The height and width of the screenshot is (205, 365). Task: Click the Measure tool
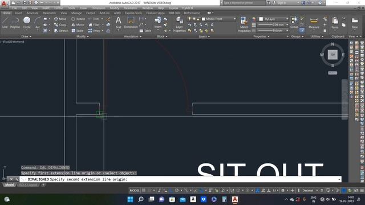click(314, 23)
